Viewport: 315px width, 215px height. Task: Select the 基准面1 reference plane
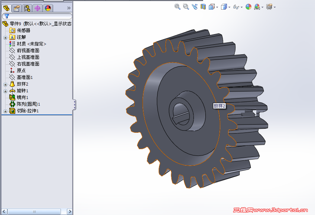[x=25, y=77]
